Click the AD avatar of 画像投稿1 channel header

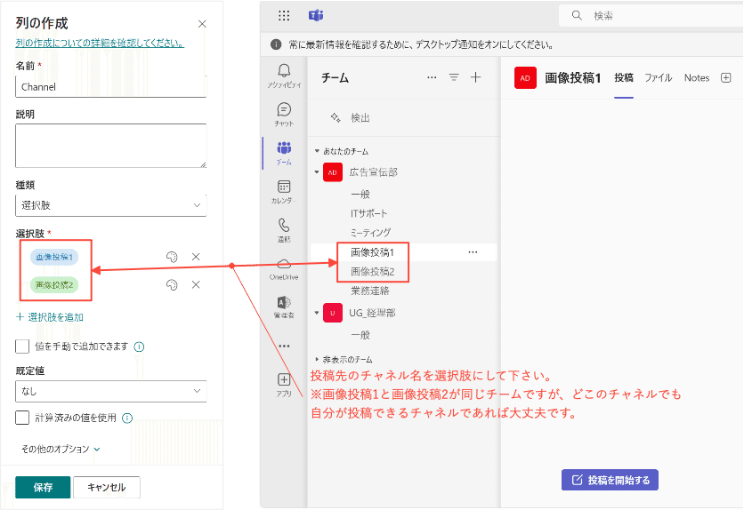click(525, 77)
